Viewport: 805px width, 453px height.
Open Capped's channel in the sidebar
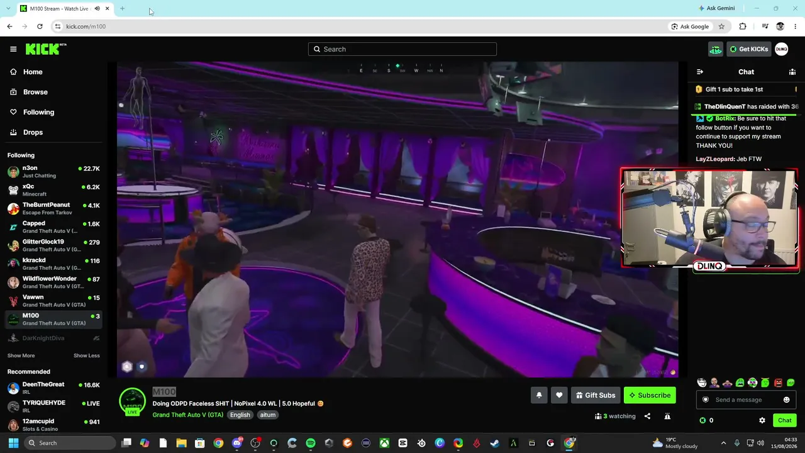[x=53, y=227]
